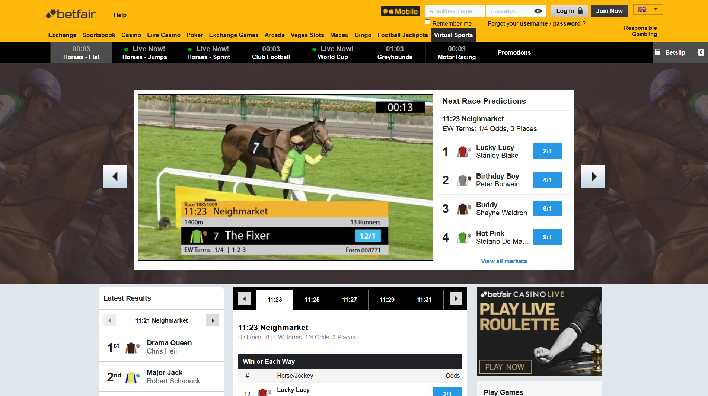Open the Arcade menu item
Image resolution: width=708 pixels, height=396 pixels.
pyautogui.click(x=275, y=35)
